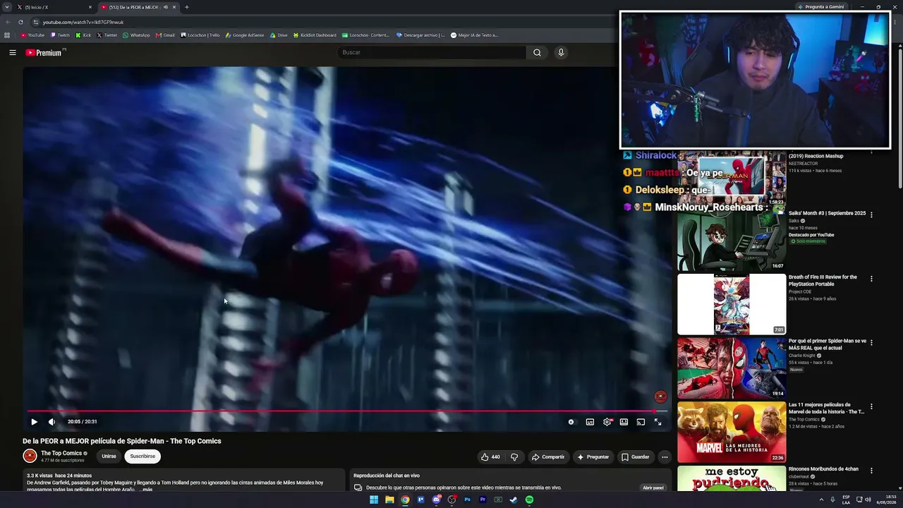
Task: Save the video with Guardar
Action: [635, 456]
